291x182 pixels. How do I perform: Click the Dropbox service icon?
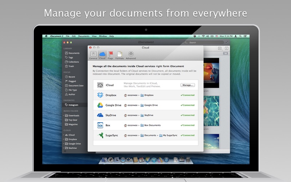100,95
